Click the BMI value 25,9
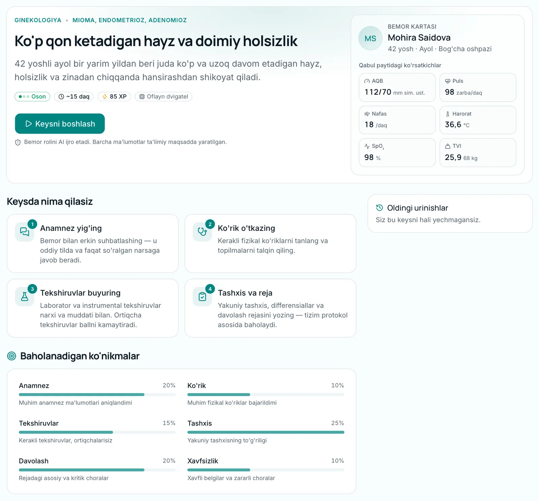Screen dimensions: 539x501 tap(453, 157)
